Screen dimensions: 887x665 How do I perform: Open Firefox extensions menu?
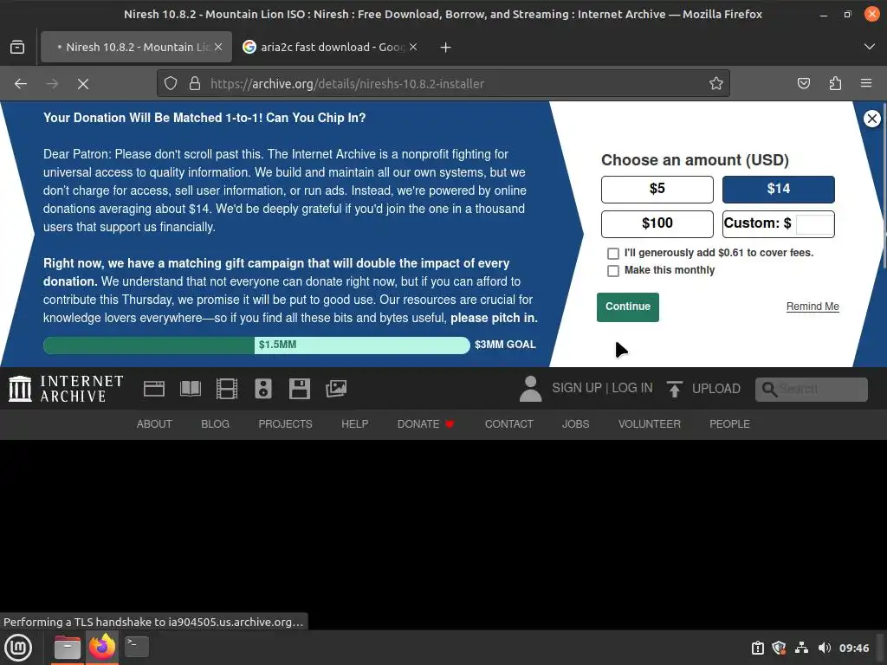pyautogui.click(x=835, y=84)
